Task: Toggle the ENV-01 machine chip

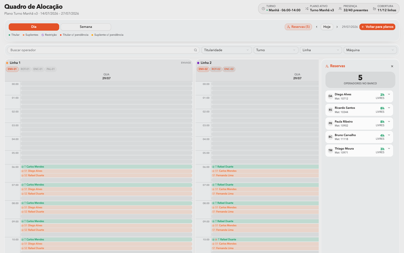Action: click(12, 69)
